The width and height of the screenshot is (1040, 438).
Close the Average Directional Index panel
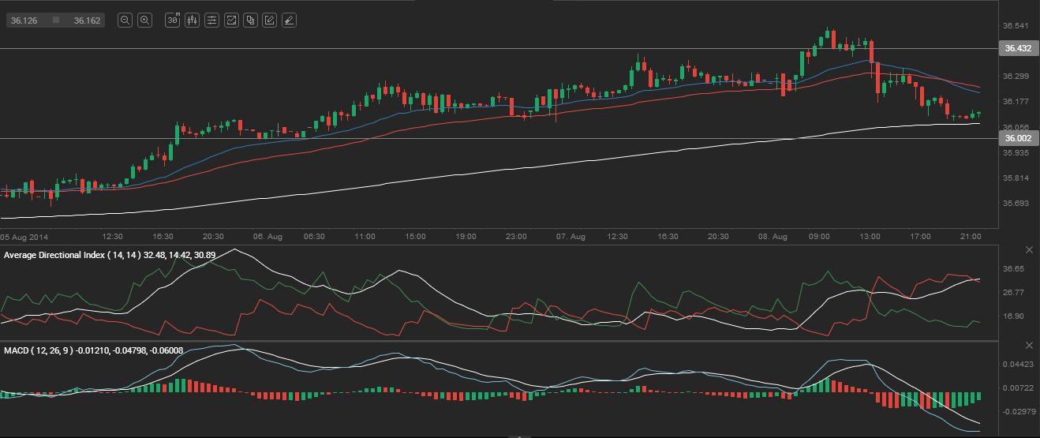coord(1029,250)
